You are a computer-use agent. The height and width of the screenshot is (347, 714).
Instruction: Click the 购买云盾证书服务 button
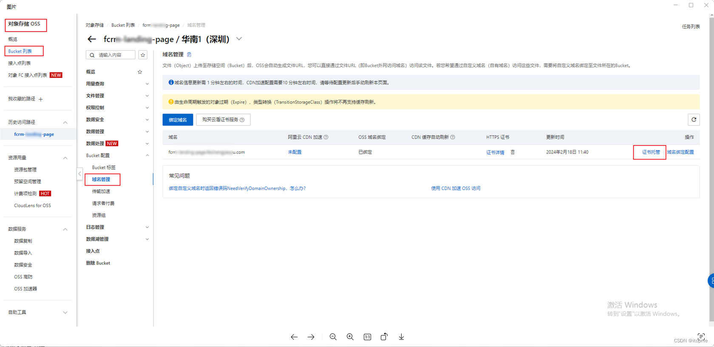tap(223, 119)
